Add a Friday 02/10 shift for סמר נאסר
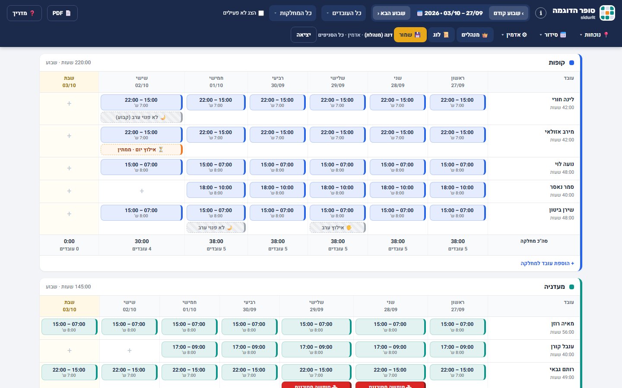 [x=142, y=191]
